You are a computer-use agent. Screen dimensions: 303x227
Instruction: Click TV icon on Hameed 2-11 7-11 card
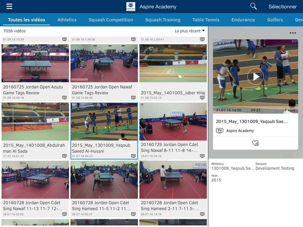coord(202,214)
